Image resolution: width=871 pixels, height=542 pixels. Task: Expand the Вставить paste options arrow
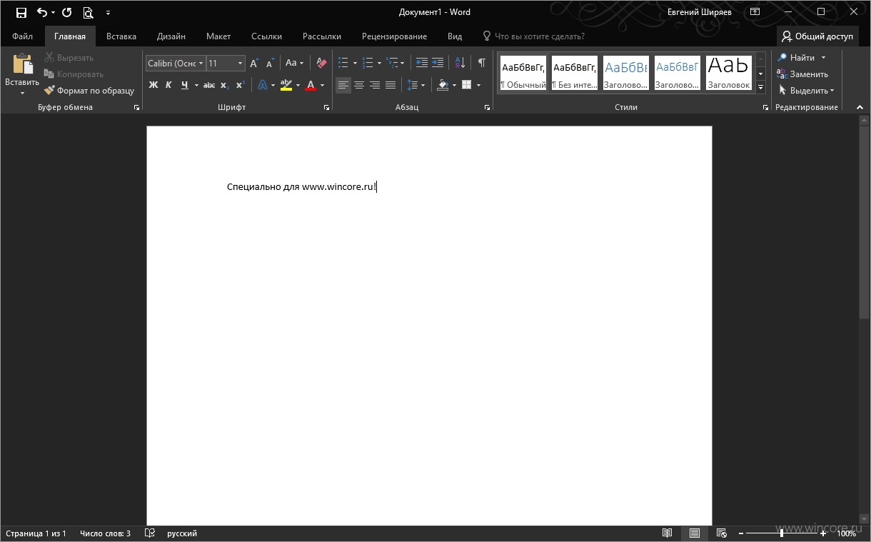[x=22, y=93]
